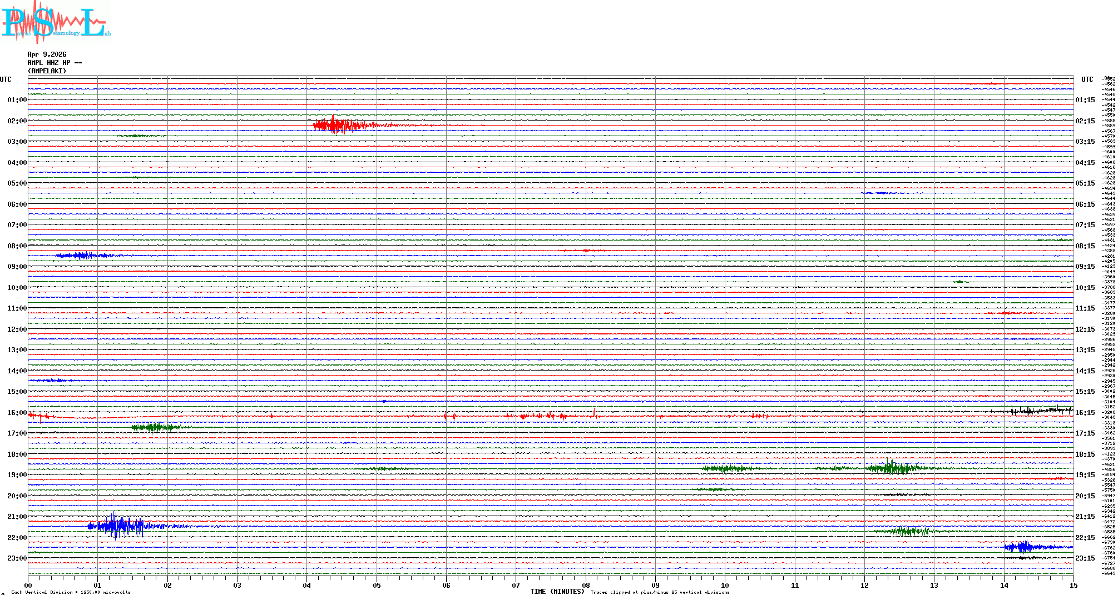The image size is (1118, 600).
Task: Click the green seismic burst near 18:30
Action: point(893,468)
